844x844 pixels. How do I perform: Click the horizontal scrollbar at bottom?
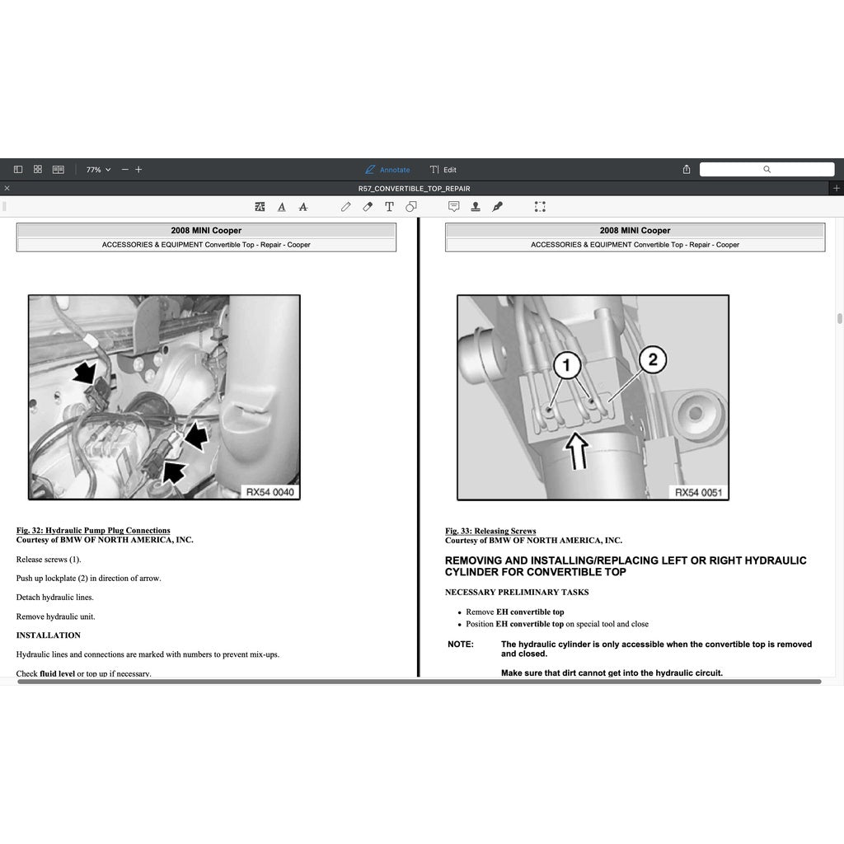pyautogui.click(x=419, y=682)
